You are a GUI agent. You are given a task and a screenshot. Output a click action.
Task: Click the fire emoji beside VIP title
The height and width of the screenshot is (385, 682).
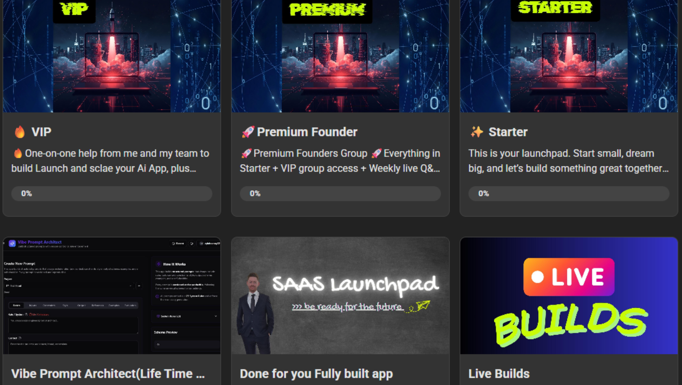[x=19, y=132]
